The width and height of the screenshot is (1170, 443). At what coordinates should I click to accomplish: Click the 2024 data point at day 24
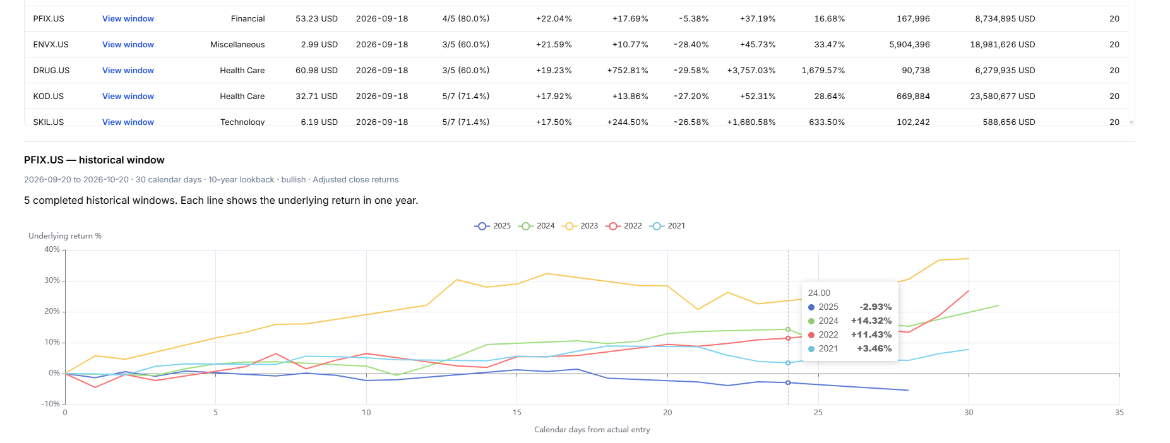(788, 329)
